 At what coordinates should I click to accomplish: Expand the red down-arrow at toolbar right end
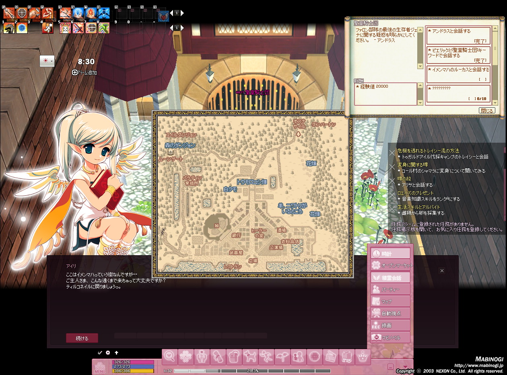[x=405, y=367]
